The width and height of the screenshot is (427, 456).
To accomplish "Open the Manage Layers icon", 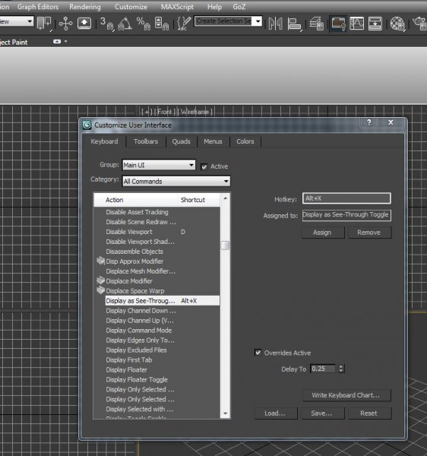I will point(317,24).
